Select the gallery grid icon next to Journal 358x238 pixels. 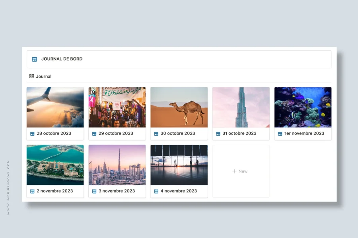[32, 76]
